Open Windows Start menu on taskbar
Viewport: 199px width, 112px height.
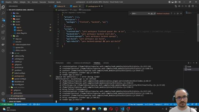(71, 109)
